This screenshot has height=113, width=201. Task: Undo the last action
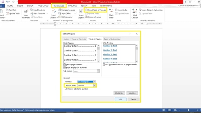(7, 2)
